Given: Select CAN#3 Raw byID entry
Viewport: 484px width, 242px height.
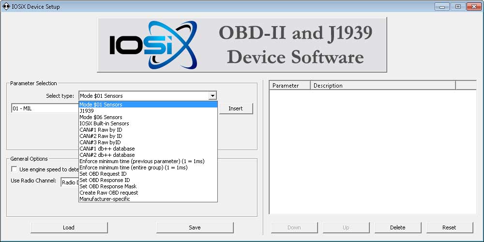Looking at the screenshot, I should [x=148, y=142].
